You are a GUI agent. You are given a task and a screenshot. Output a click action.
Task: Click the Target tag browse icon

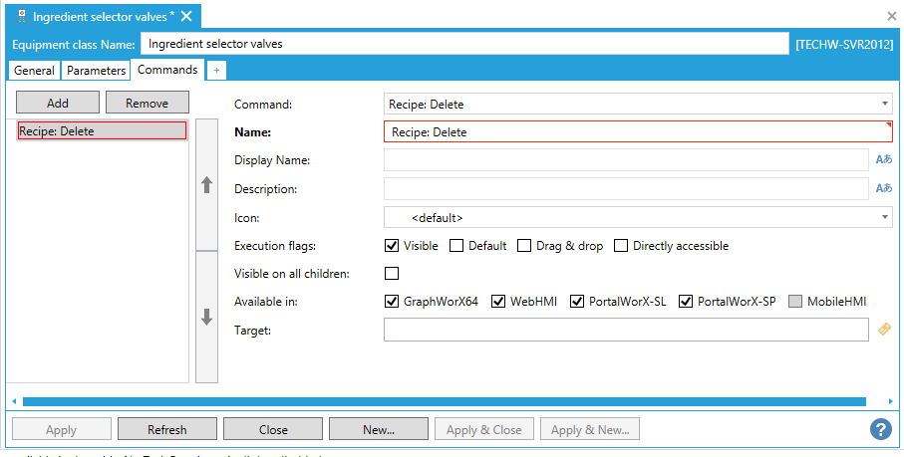[x=884, y=329]
